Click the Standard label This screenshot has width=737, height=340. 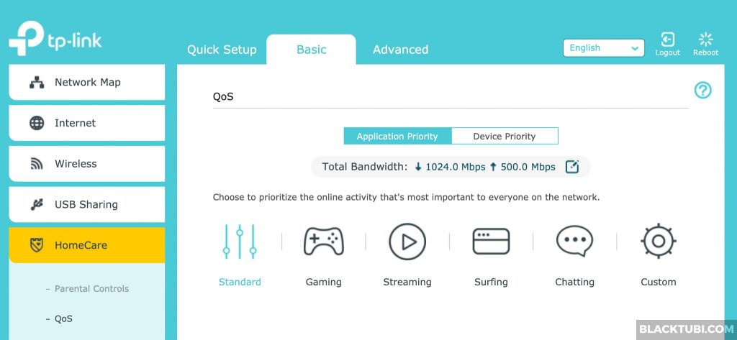240,282
